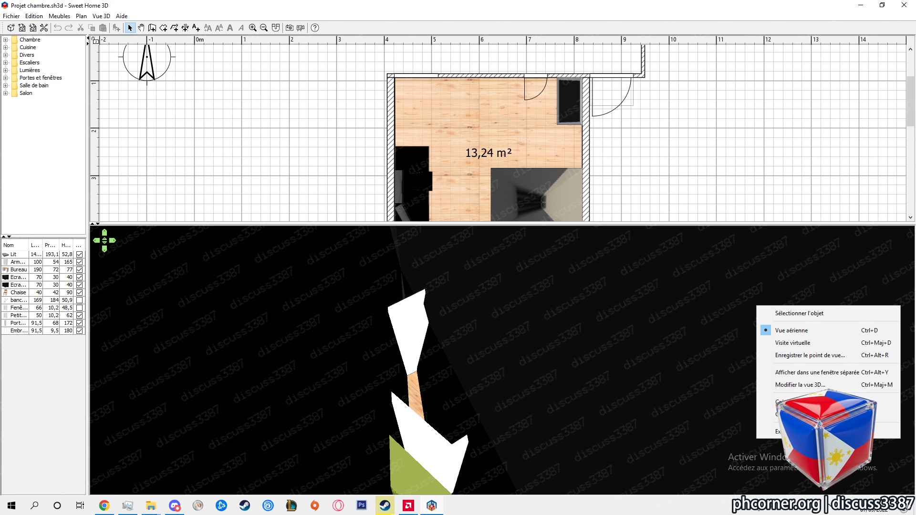Save the home using the toolbar icon
Screen dimensions: 916x515
33,28
